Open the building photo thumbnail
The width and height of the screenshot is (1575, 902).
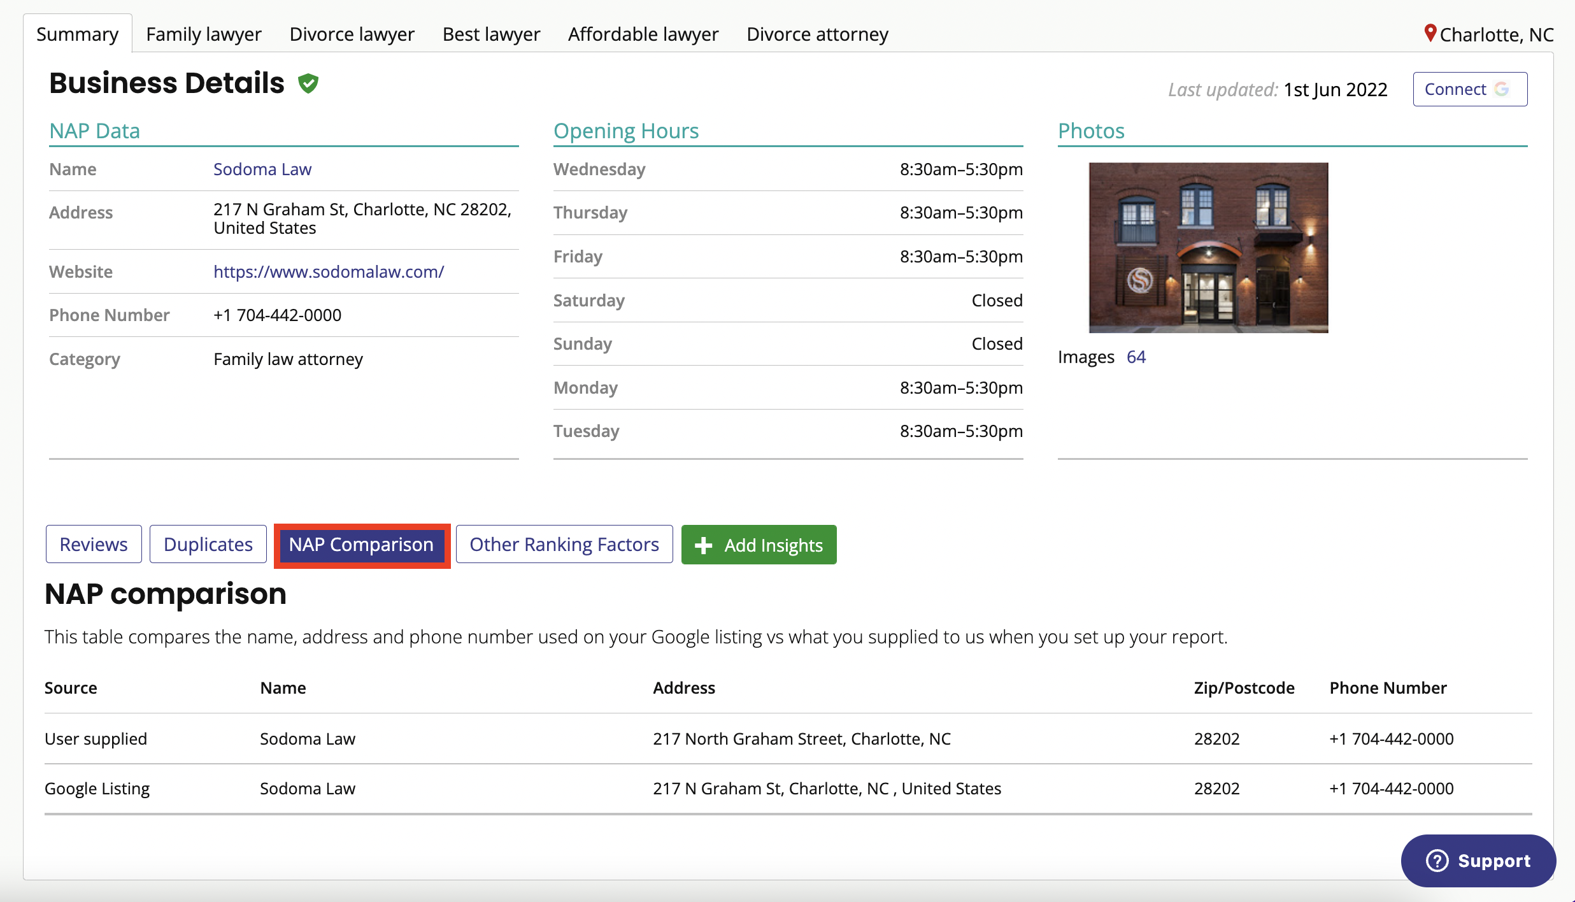(x=1208, y=248)
